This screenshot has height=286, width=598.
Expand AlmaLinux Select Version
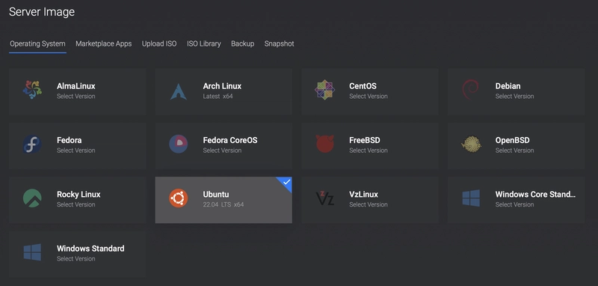[x=76, y=97]
